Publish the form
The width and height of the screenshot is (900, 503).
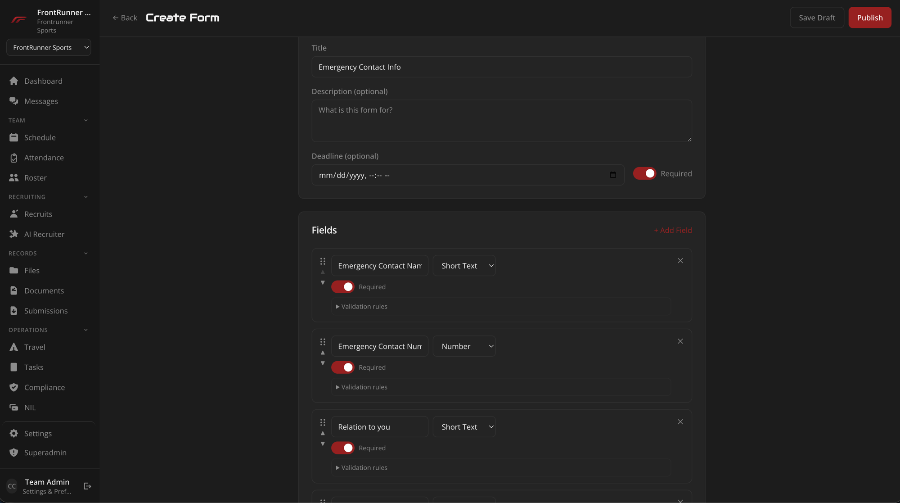870,18
